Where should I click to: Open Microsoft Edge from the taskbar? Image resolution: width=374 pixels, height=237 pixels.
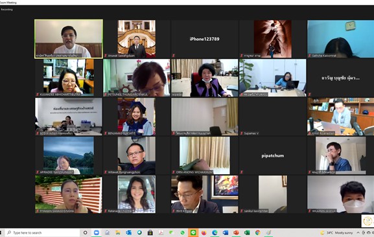215,232
